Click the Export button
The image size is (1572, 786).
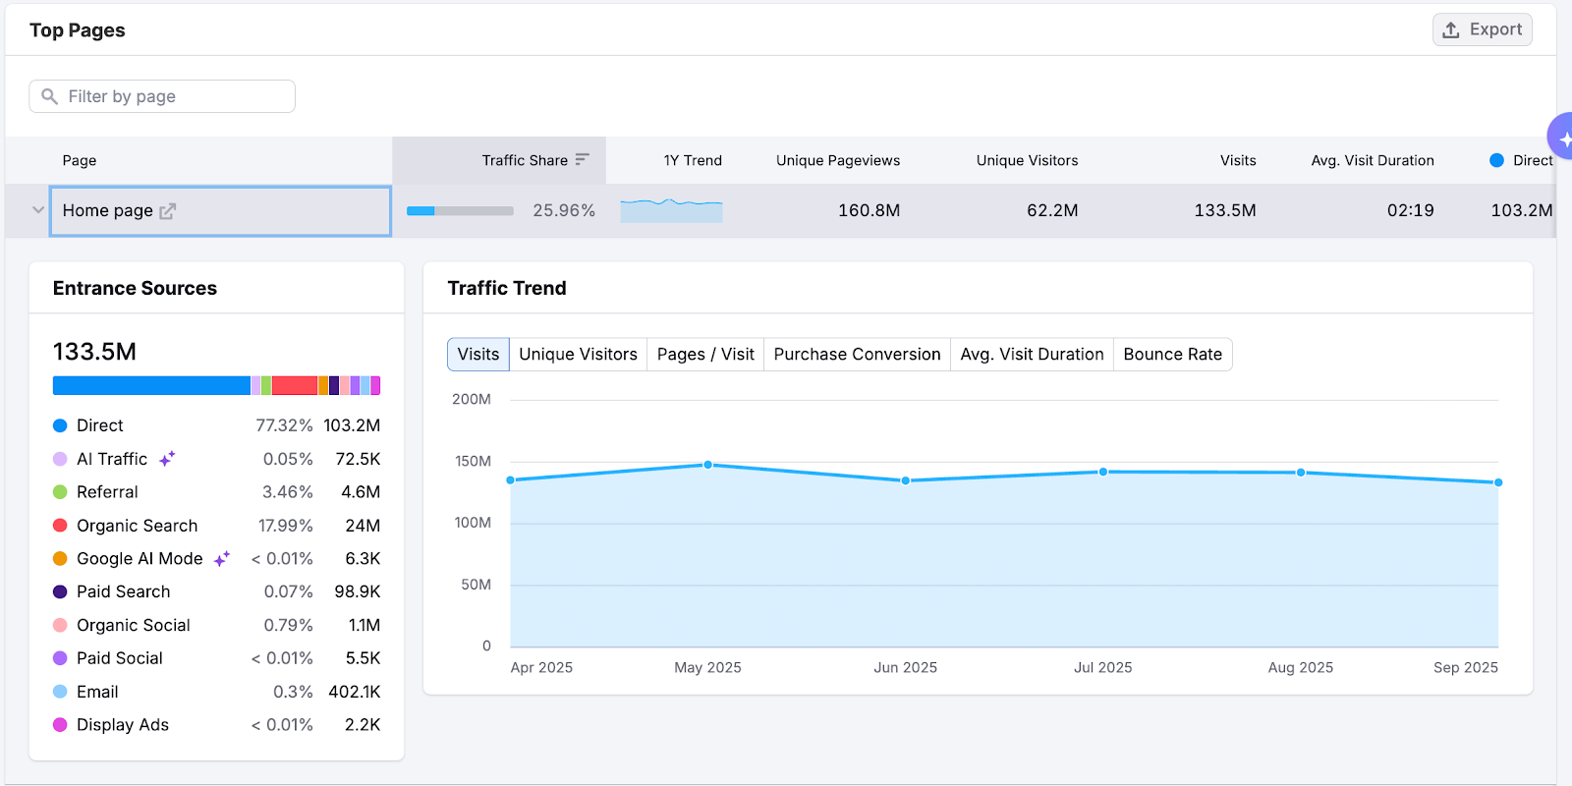click(1482, 30)
